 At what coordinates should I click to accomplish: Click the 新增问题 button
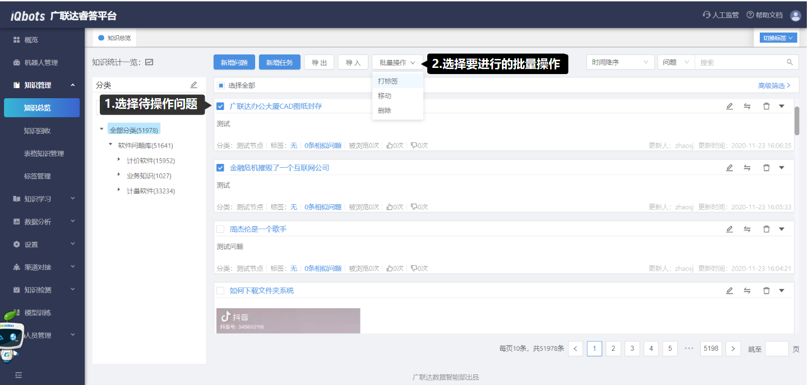pyautogui.click(x=234, y=62)
